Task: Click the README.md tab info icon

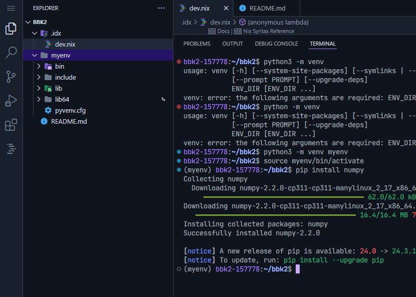Action: (x=243, y=8)
